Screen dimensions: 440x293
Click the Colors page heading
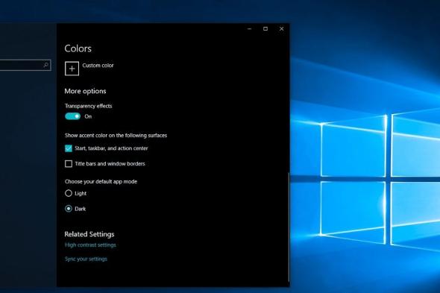[x=78, y=48]
